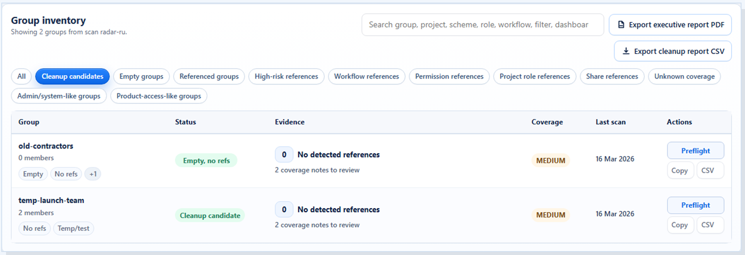Click the Temp/test tag
The width and height of the screenshot is (745, 255).
pyautogui.click(x=73, y=228)
